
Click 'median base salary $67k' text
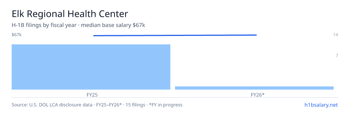tap(113, 25)
